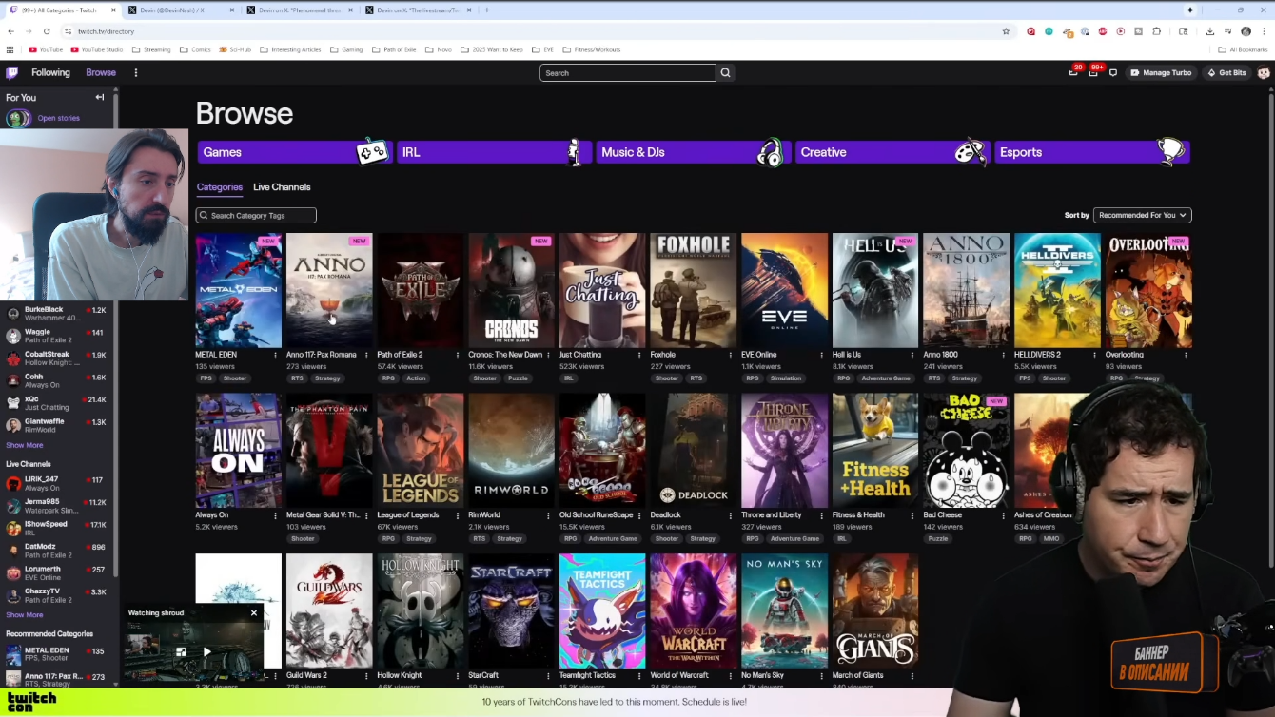
Task: Open xQc's channel in the sidebar
Action: [58, 403]
